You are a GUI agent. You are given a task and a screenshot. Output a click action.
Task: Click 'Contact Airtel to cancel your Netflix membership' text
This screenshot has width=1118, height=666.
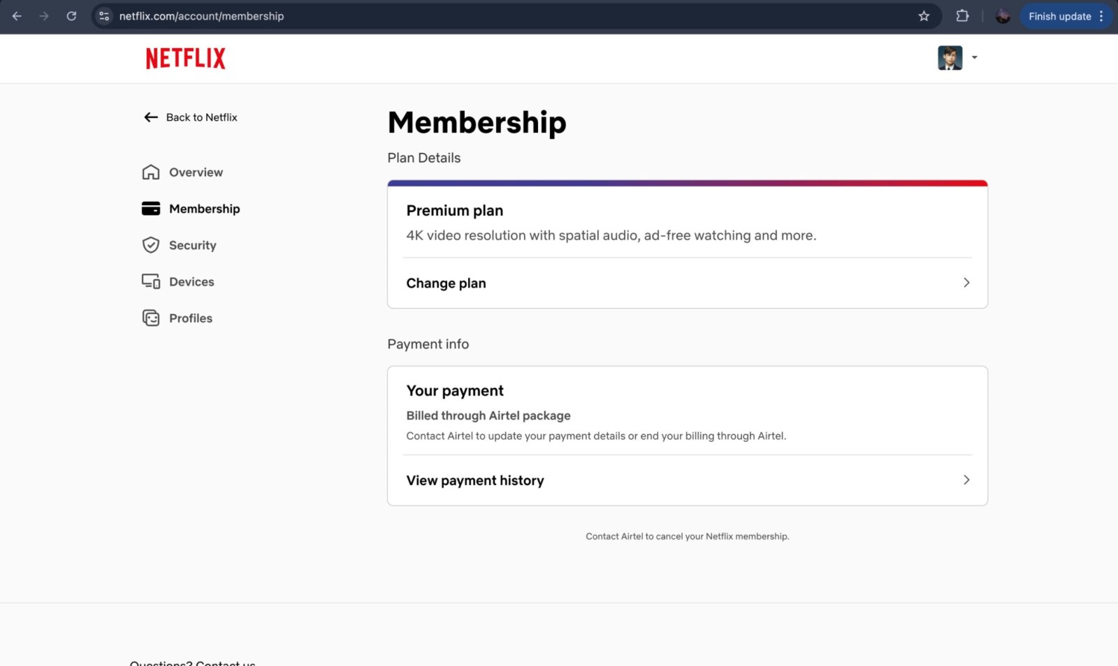688,536
